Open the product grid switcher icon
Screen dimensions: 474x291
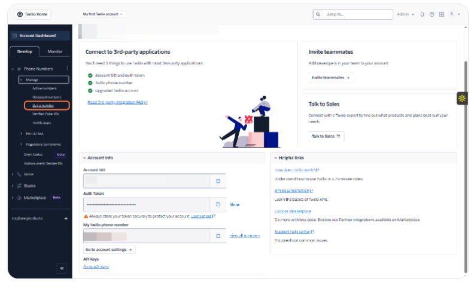pyautogui.click(x=442, y=14)
